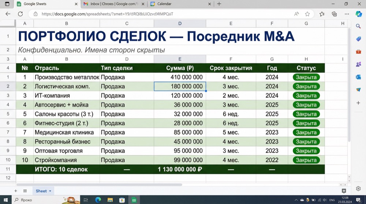
Task: Click the Закрыта status in Стройкомпания row
Action: pos(306,160)
